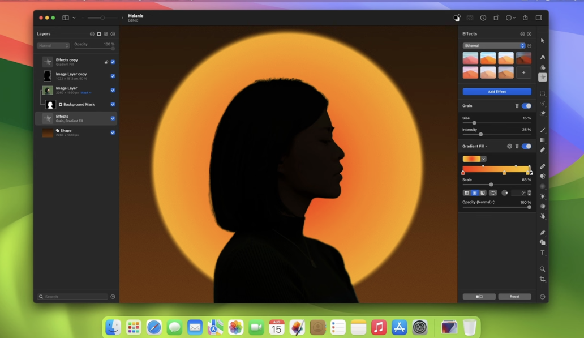
Task: Unlock the Effects copy layer via lock icon
Action: [x=106, y=62]
